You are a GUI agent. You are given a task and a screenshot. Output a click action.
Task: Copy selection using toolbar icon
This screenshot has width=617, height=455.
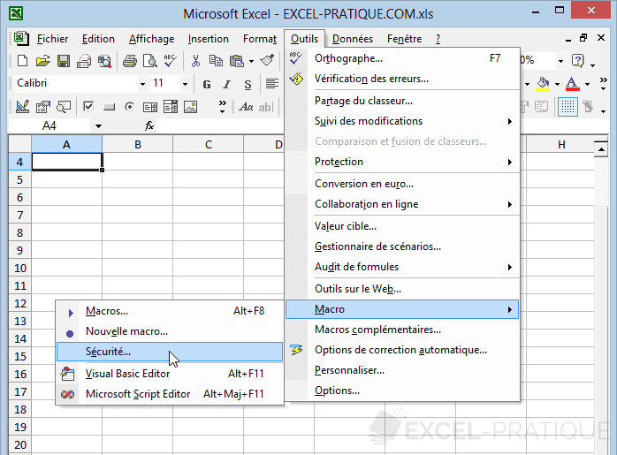click(216, 61)
